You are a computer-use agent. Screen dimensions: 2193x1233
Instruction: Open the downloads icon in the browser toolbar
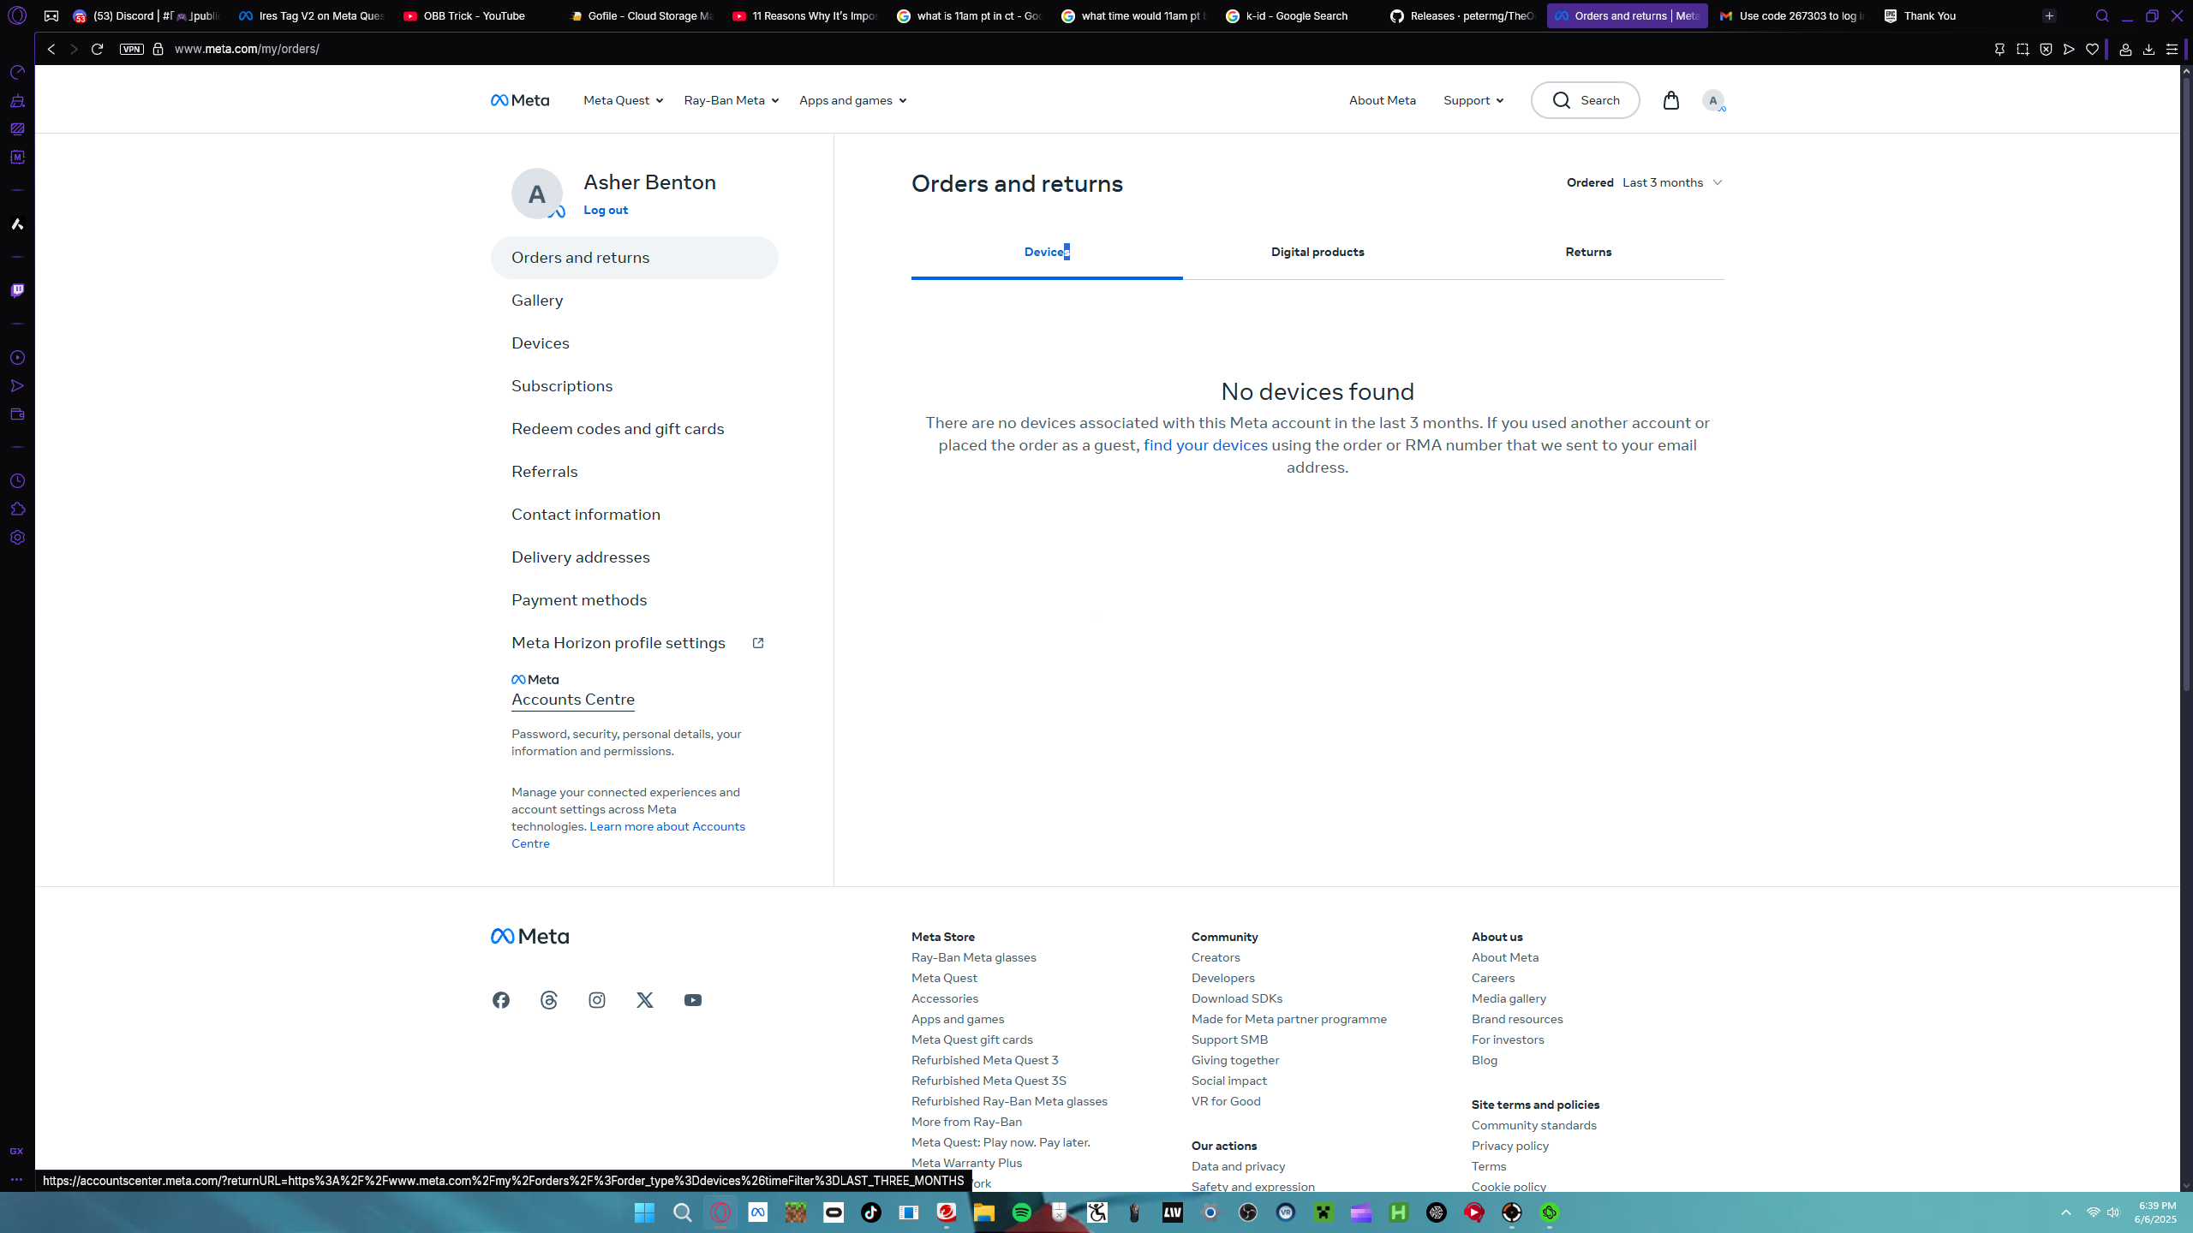pyautogui.click(x=2148, y=49)
